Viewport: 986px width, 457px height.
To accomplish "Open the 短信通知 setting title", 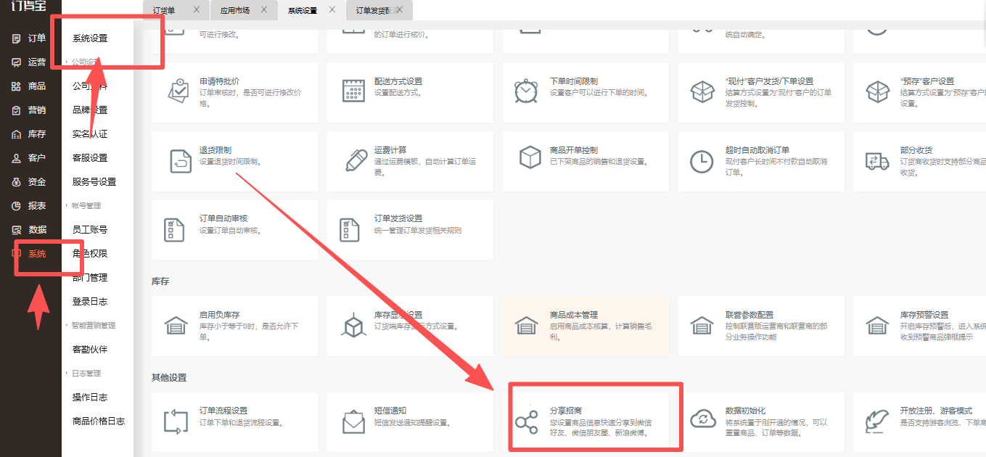I will coord(390,411).
